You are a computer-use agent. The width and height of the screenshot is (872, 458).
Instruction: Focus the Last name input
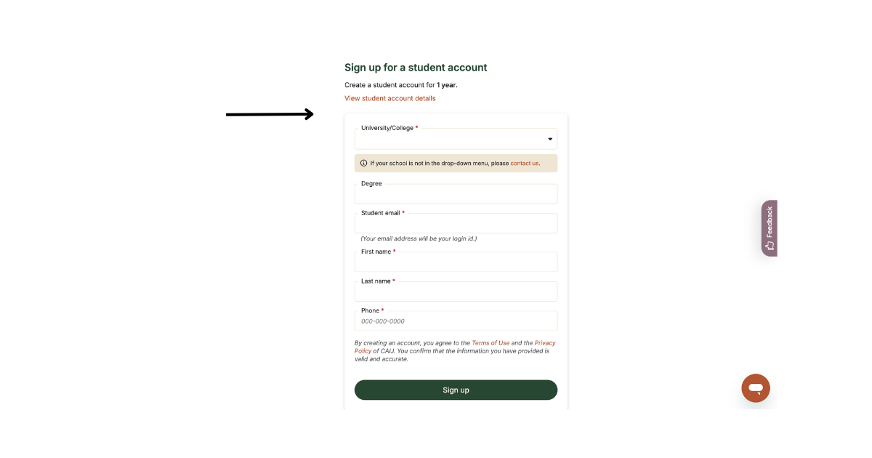point(456,292)
